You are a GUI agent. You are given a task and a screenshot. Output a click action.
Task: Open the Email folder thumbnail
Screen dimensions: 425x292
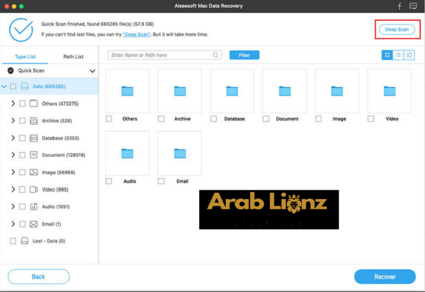180,153
